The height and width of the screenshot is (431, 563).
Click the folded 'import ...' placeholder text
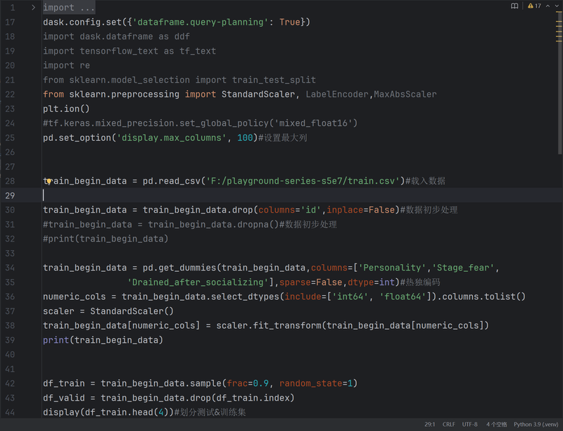coord(69,8)
